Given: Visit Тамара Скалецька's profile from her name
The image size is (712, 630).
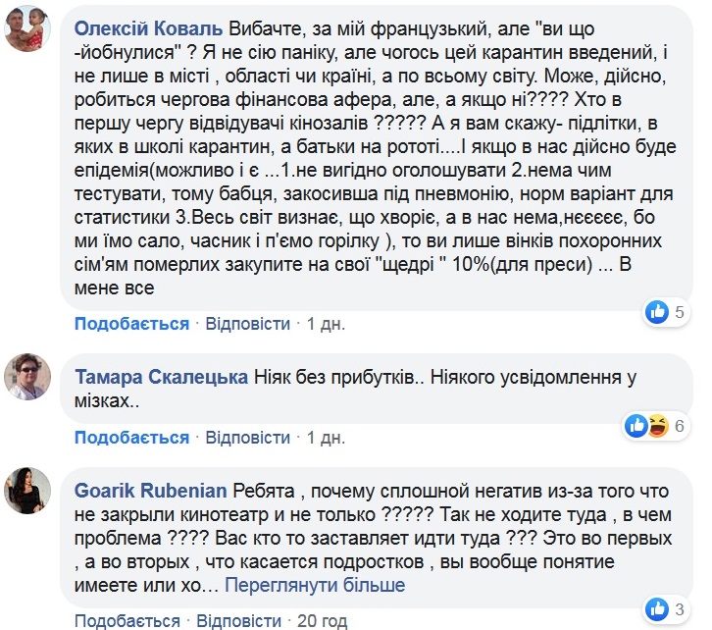Looking at the screenshot, I should point(161,377).
